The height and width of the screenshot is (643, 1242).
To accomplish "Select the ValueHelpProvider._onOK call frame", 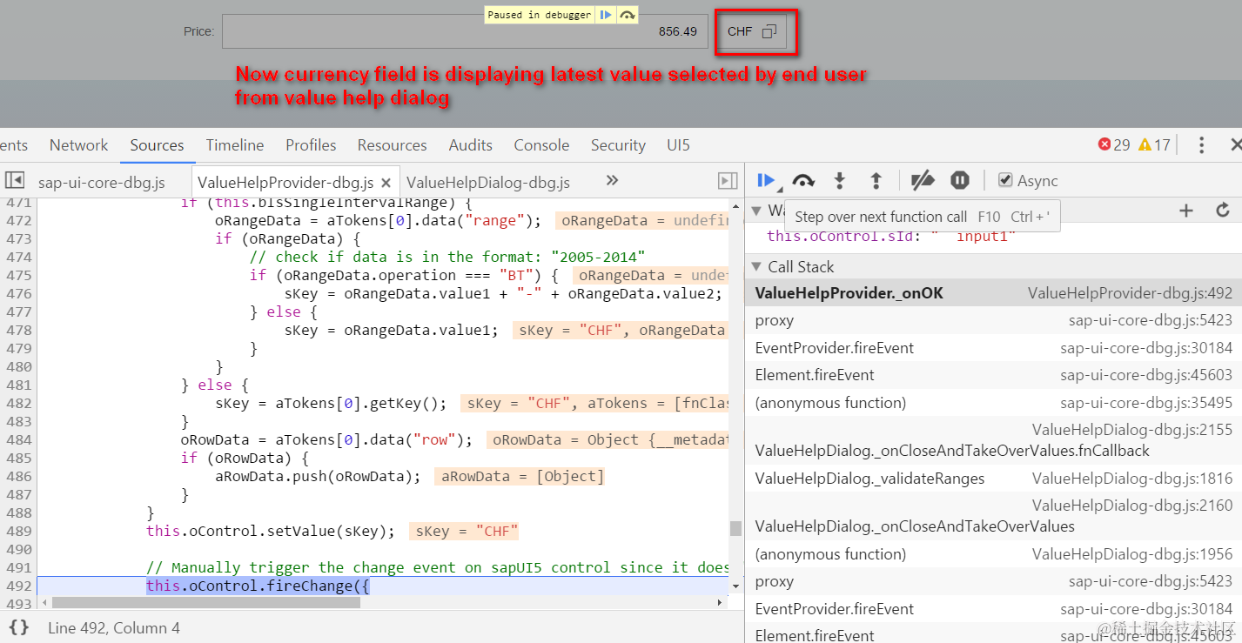I will (993, 293).
